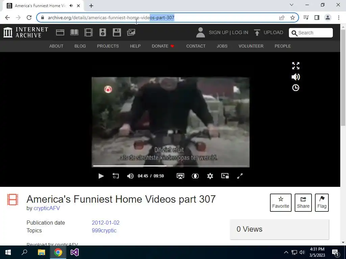Viewport: 346px width, 259px height.
Task: Click the Favorite button
Action: click(281, 203)
